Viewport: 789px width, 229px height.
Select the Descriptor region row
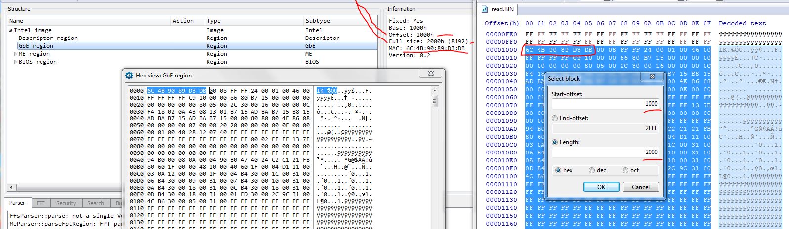point(193,38)
